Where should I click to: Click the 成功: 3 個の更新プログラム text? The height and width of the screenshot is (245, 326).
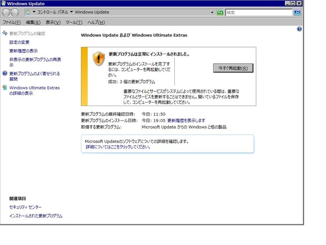pyautogui.click(x=131, y=82)
